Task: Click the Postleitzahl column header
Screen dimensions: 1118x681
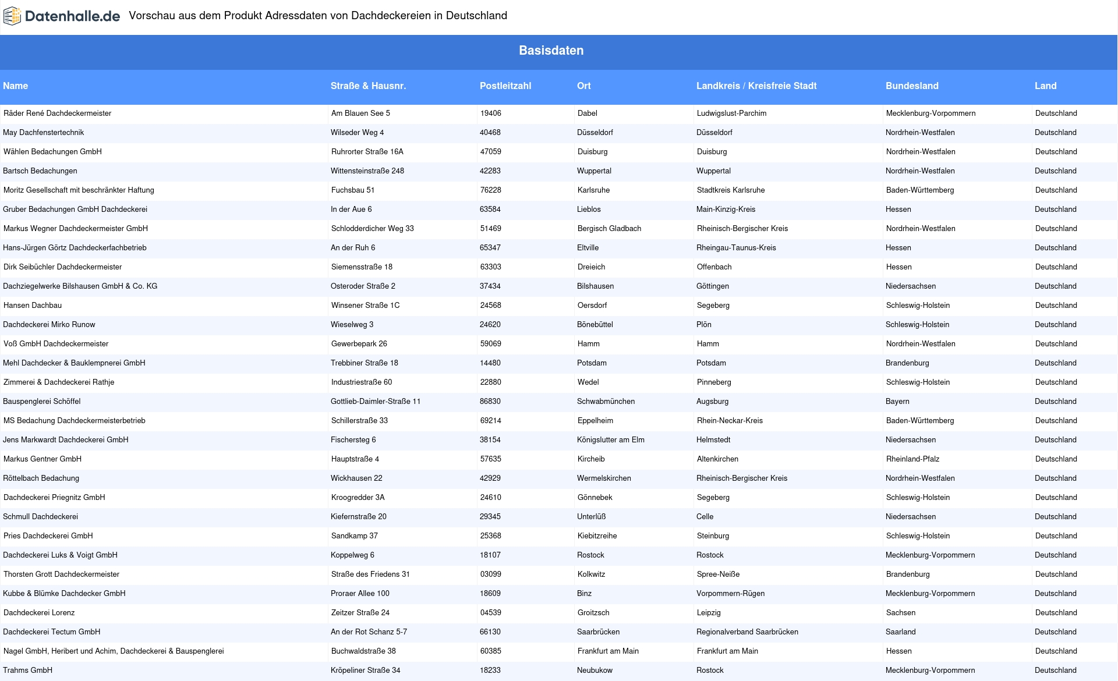Action: click(x=505, y=86)
